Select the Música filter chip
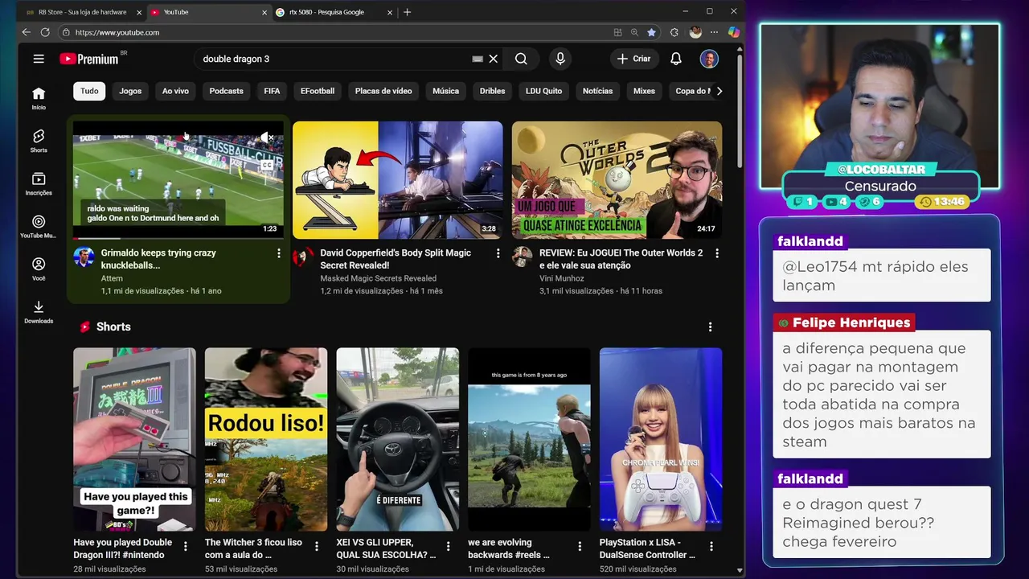This screenshot has height=579, width=1029. (445, 91)
